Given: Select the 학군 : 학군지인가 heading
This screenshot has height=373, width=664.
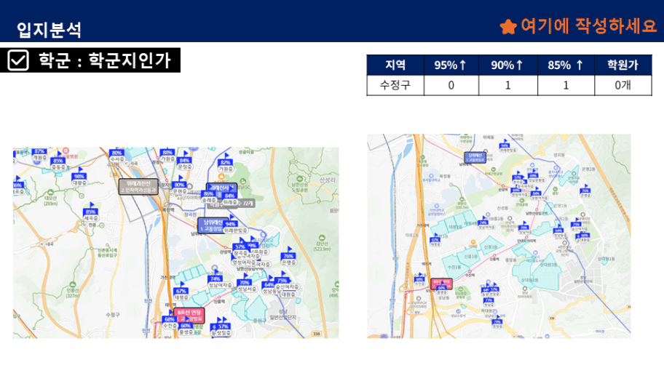Looking at the screenshot, I should (x=105, y=60).
